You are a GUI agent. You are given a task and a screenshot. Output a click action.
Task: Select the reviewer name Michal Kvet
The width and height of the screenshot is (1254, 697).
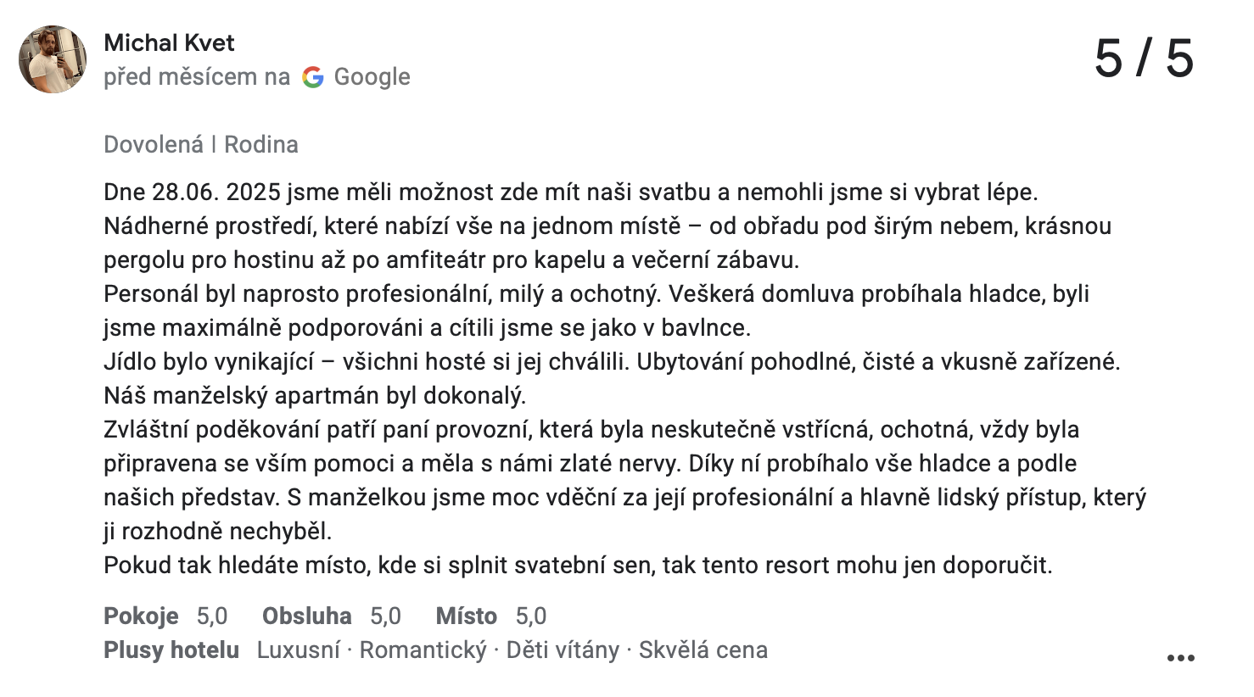point(169,43)
